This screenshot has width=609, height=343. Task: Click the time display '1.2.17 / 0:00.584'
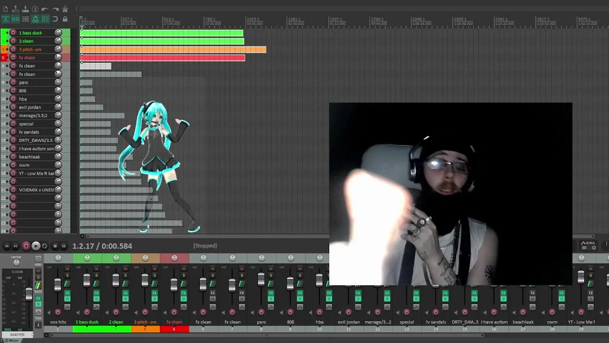(102, 246)
